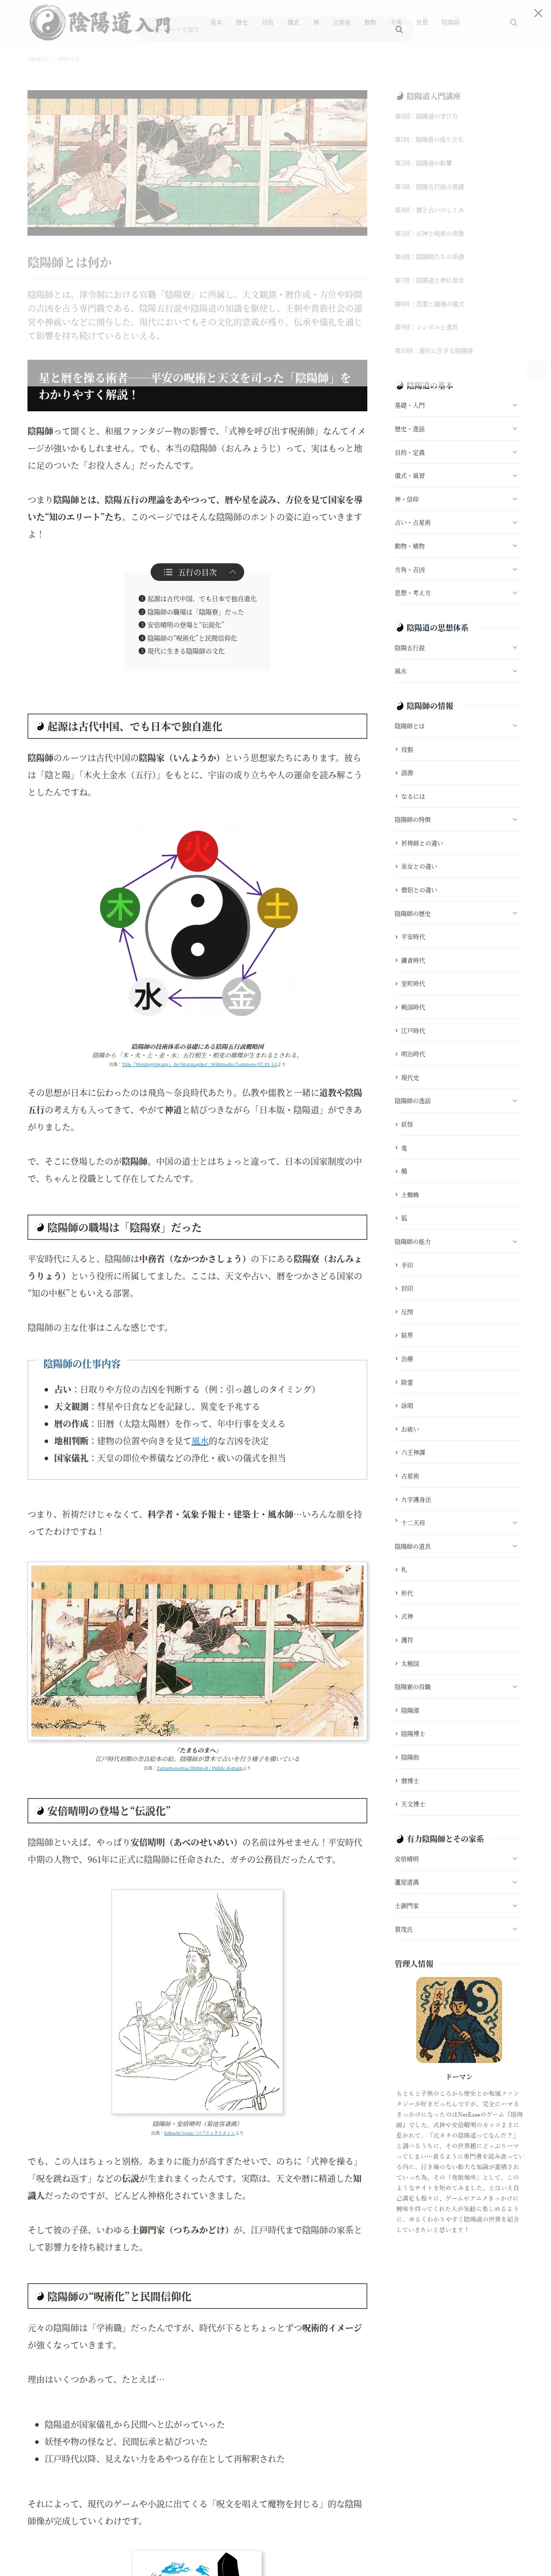Collapse the 陰陽師の歴史 sidebar chevron
Image resolution: width=551 pixels, height=2576 pixels.
coord(515,913)
